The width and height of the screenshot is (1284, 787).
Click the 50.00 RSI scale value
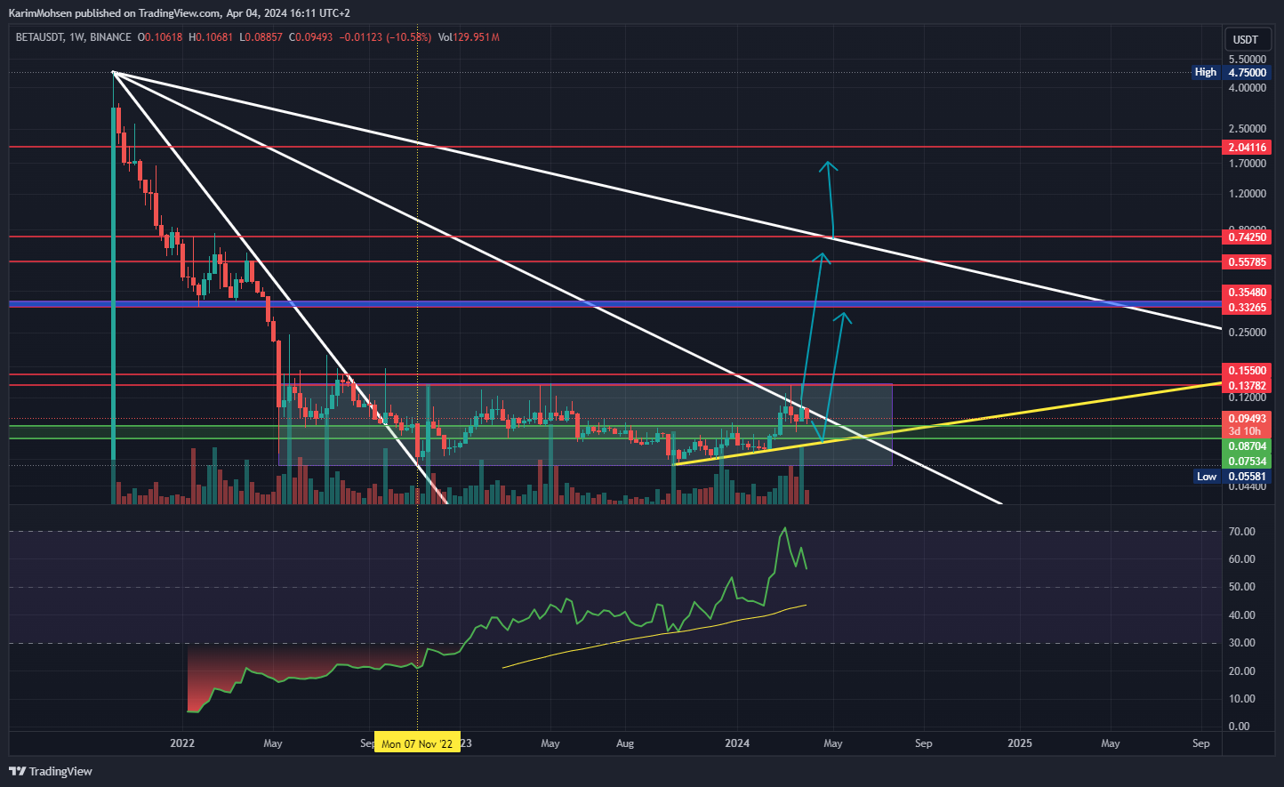pos(1241,587)
